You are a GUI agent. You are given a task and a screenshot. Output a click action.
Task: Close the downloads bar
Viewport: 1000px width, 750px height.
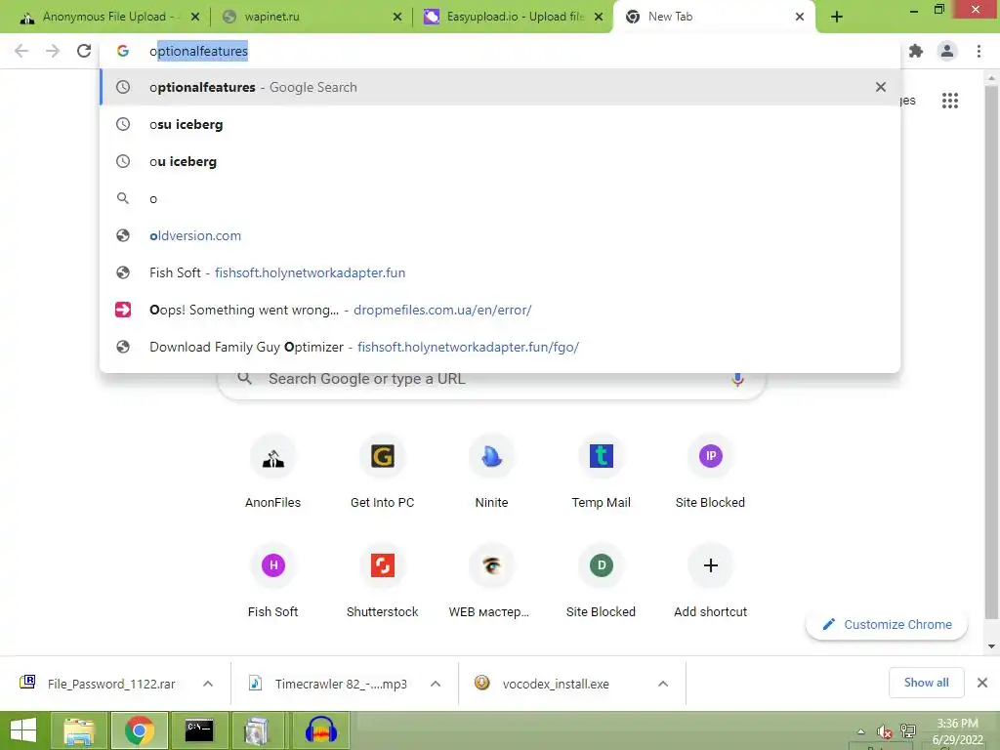982,683
